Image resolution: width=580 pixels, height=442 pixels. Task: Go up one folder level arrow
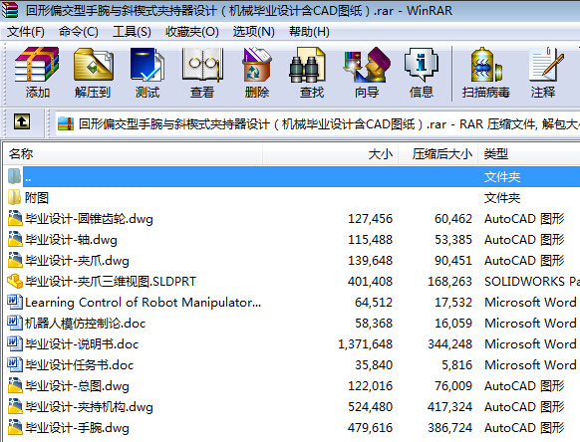tap(22, 121)
